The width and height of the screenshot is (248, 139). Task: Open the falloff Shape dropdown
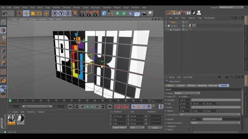point(187,93)
